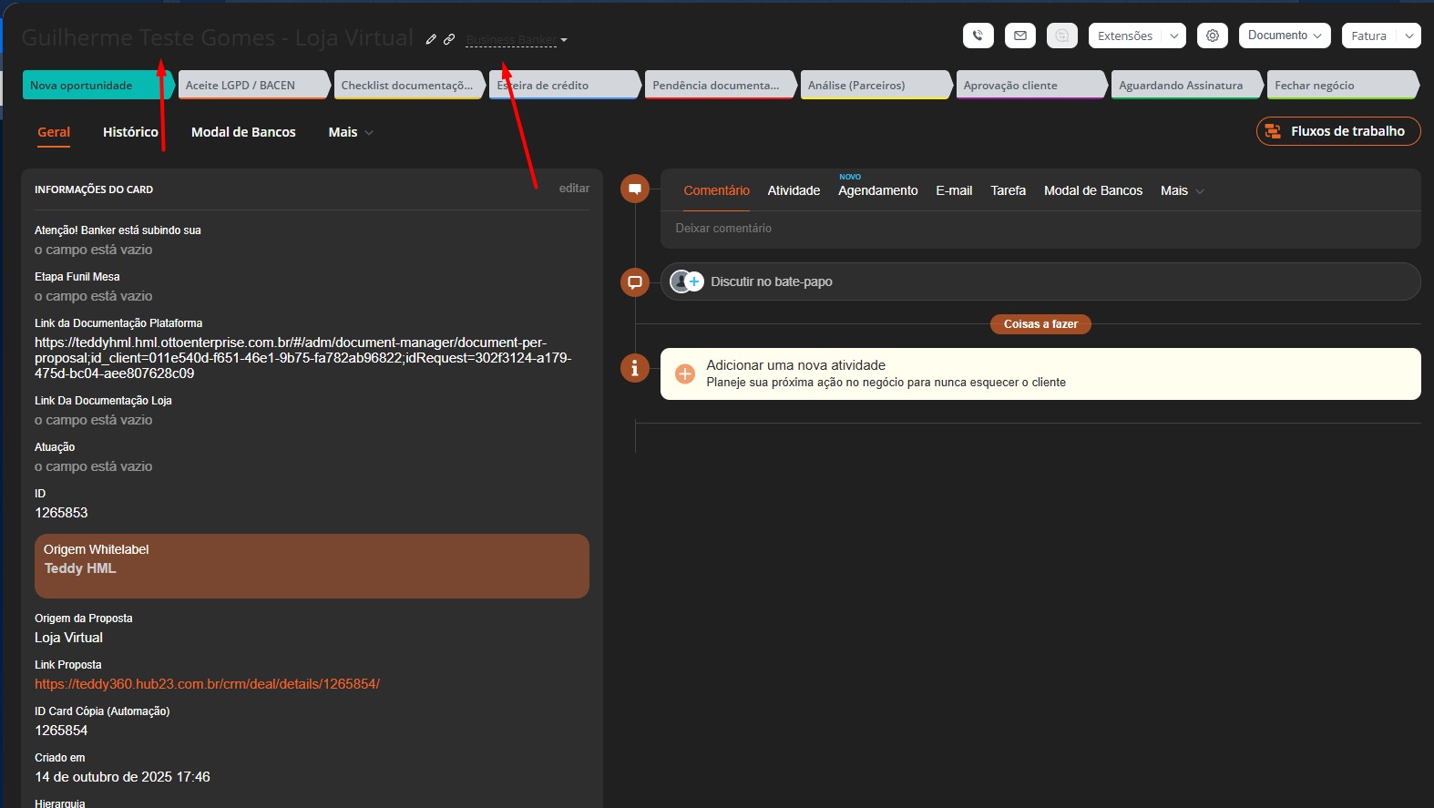1434x808 pixels.
Task: Click the orange plus icon to add activity
Action: [685, 373]
